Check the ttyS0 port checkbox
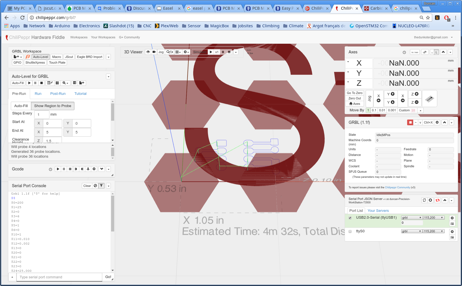 point(350,231)
